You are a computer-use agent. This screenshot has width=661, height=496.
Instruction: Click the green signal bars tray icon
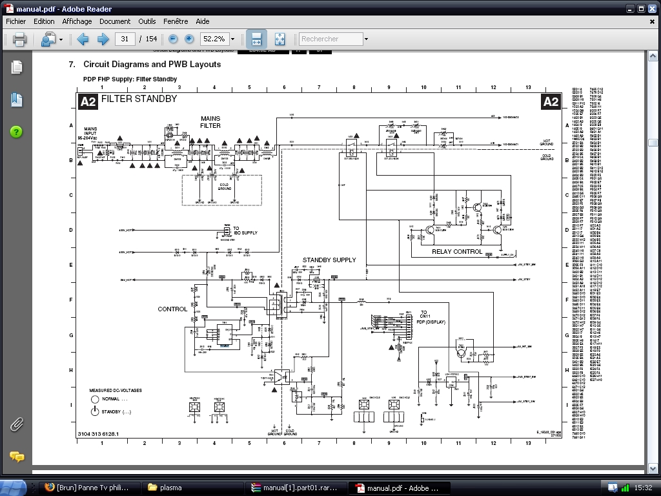625,488
